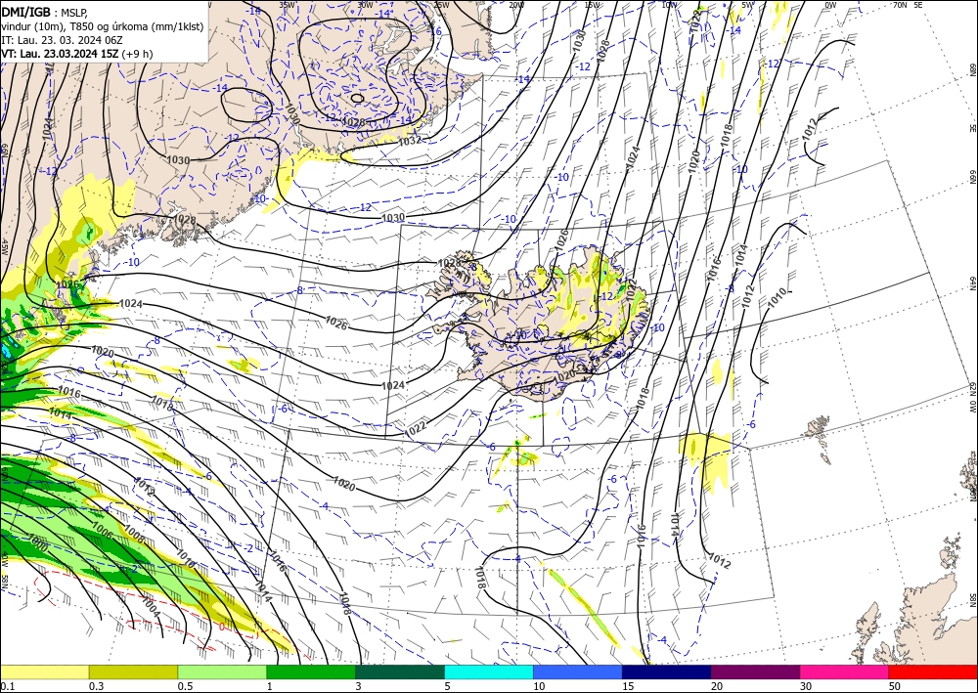This screenshot has height=693, width=978.
Task: Click the legend value '3'
Action: coord(358,686)
